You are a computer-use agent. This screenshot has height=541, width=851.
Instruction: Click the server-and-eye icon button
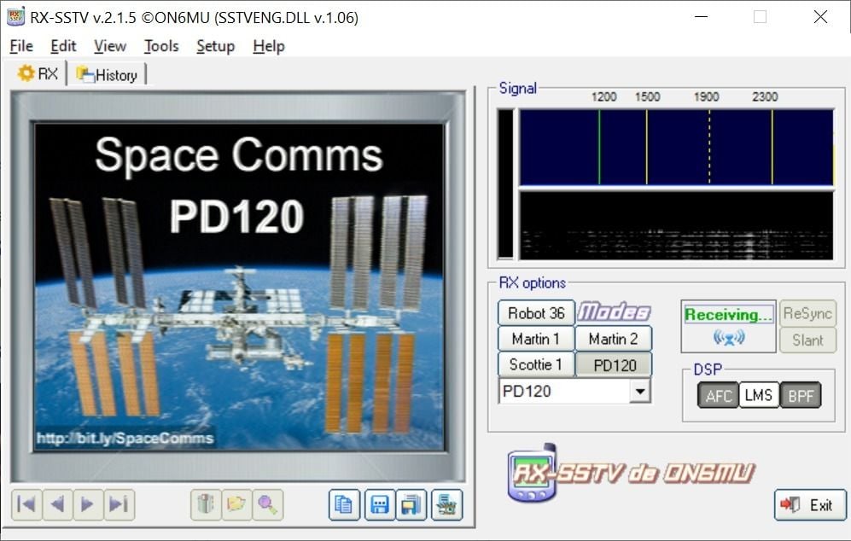tap(446, 504)
